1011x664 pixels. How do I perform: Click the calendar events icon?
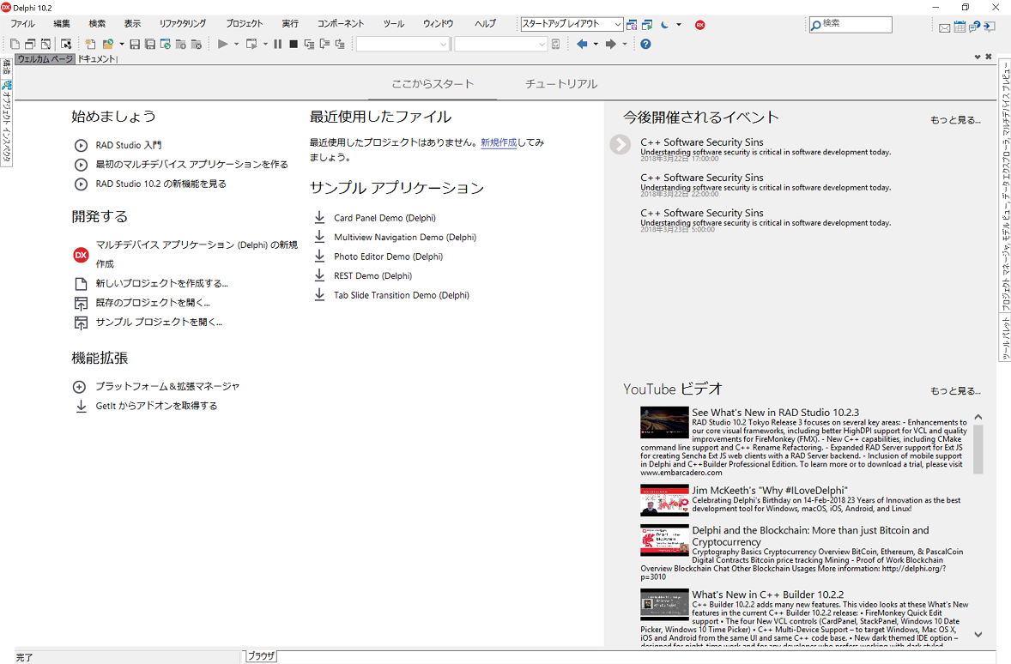pos(960,27)
